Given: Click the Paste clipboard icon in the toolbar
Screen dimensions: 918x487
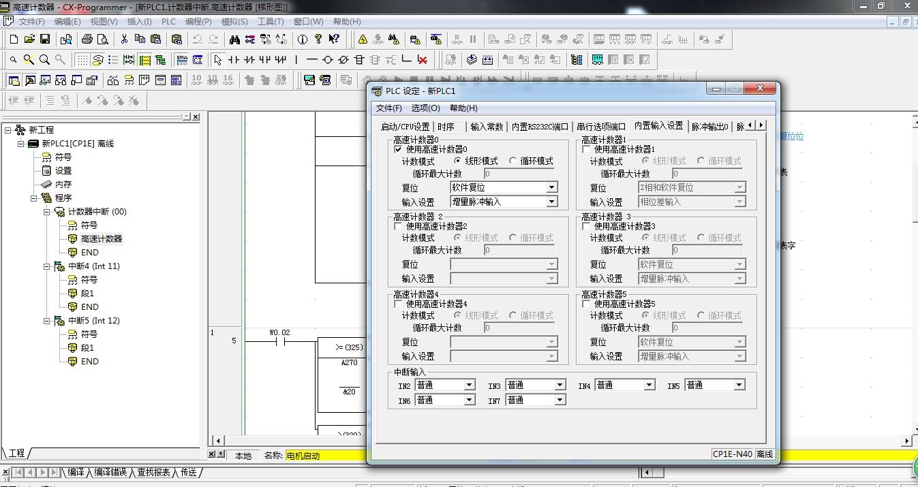Looking at the screenshot, I should 155,39.
